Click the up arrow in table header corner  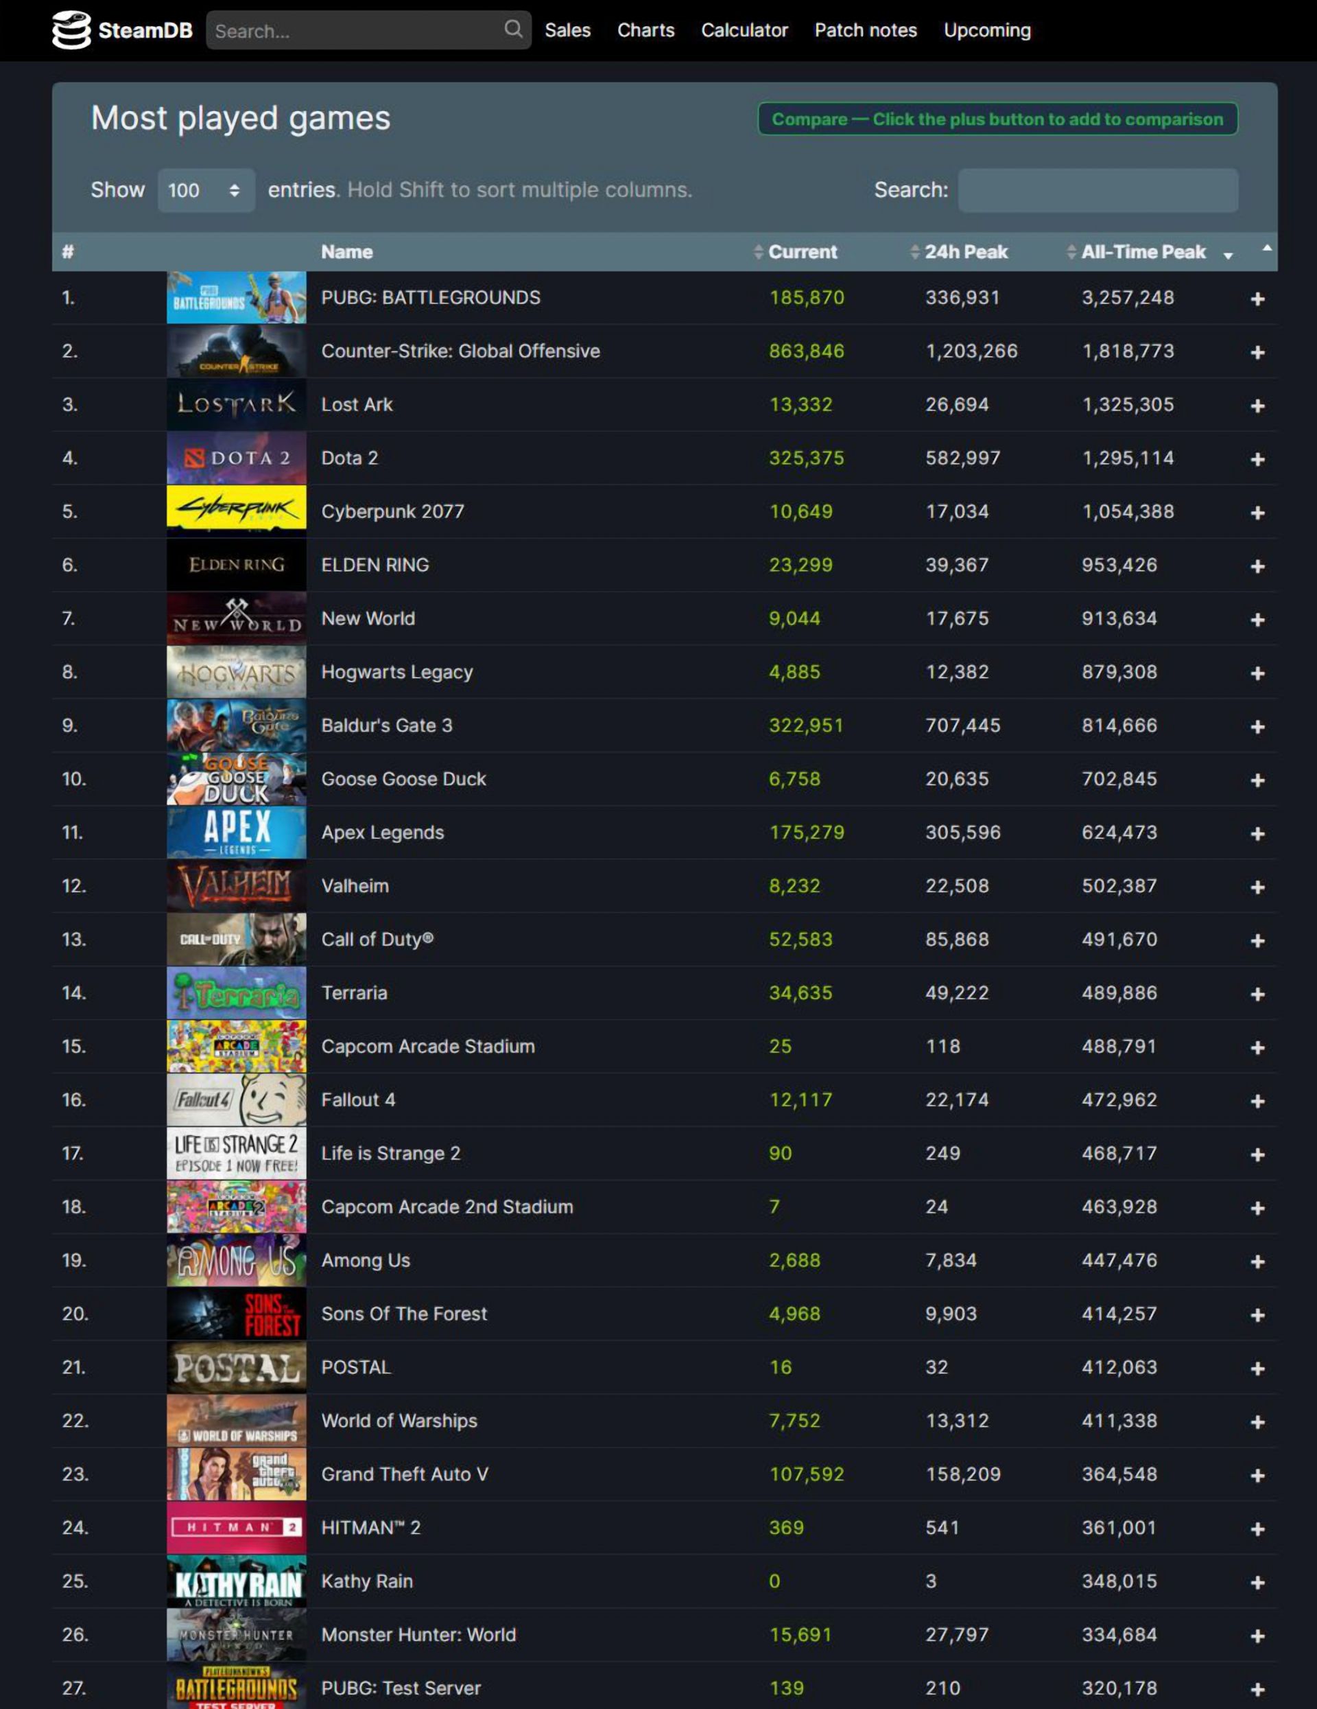tap(1267, 248)
